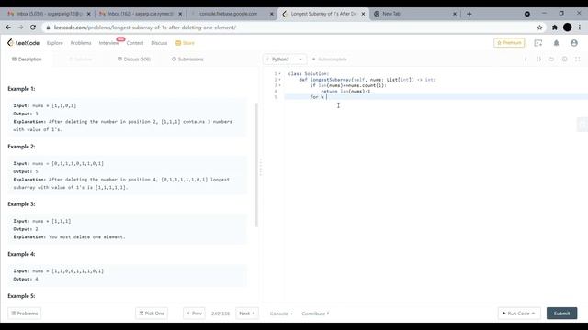The image size is (588, 330).
Task: Open the feedback side tab on right edge
Action: click(x=582, y=125)
